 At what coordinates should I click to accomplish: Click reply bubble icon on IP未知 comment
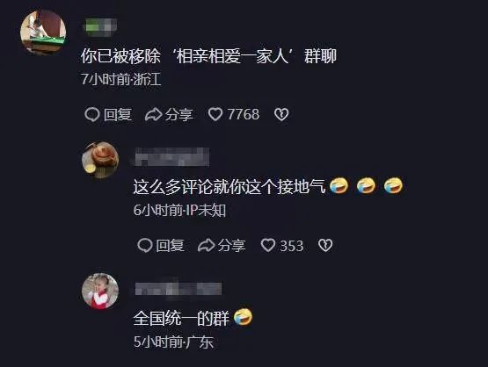click(x=145, y=246)
